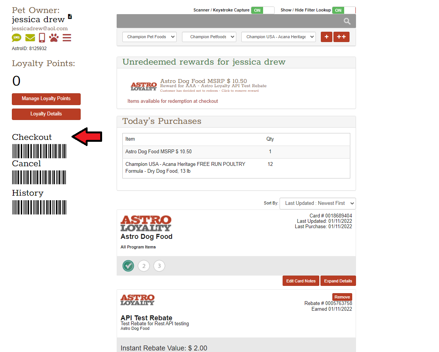
Task: Click the History barcode
Action: click(x=39, y=207)
